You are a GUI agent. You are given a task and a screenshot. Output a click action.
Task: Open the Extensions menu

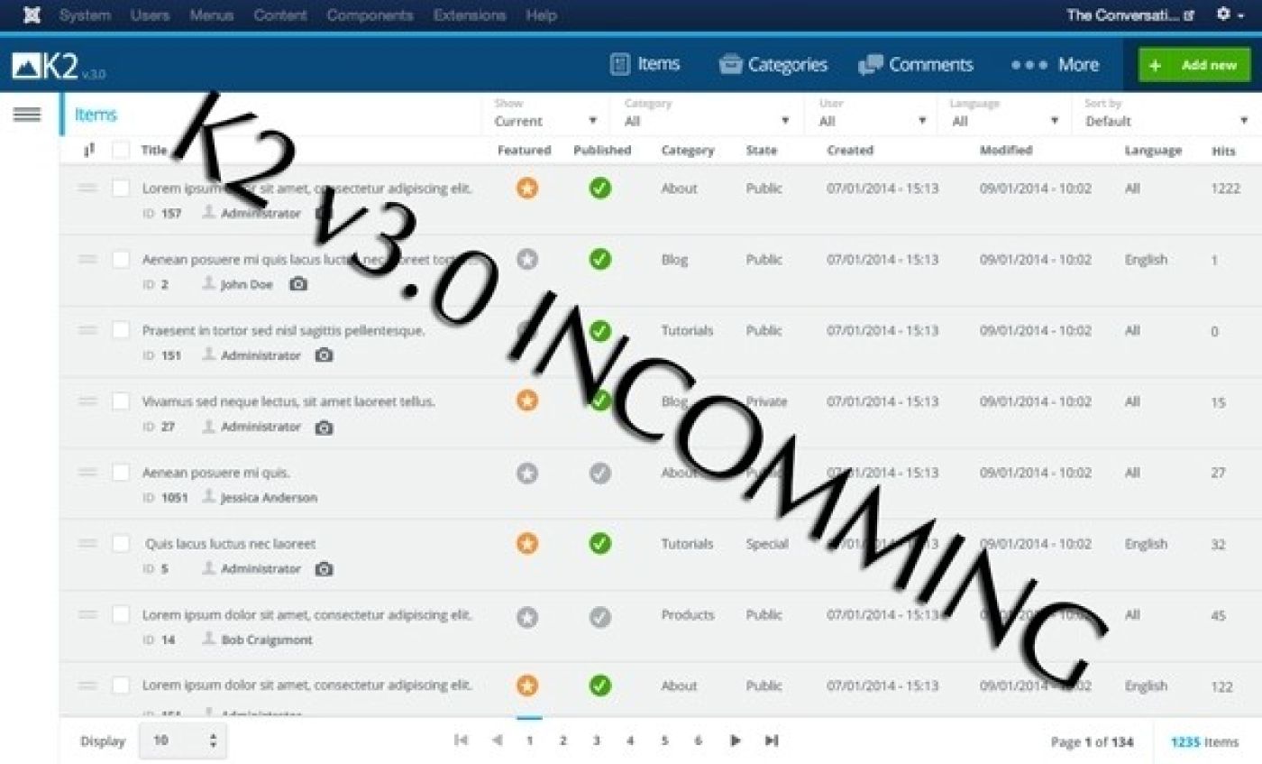coord(470,15)
